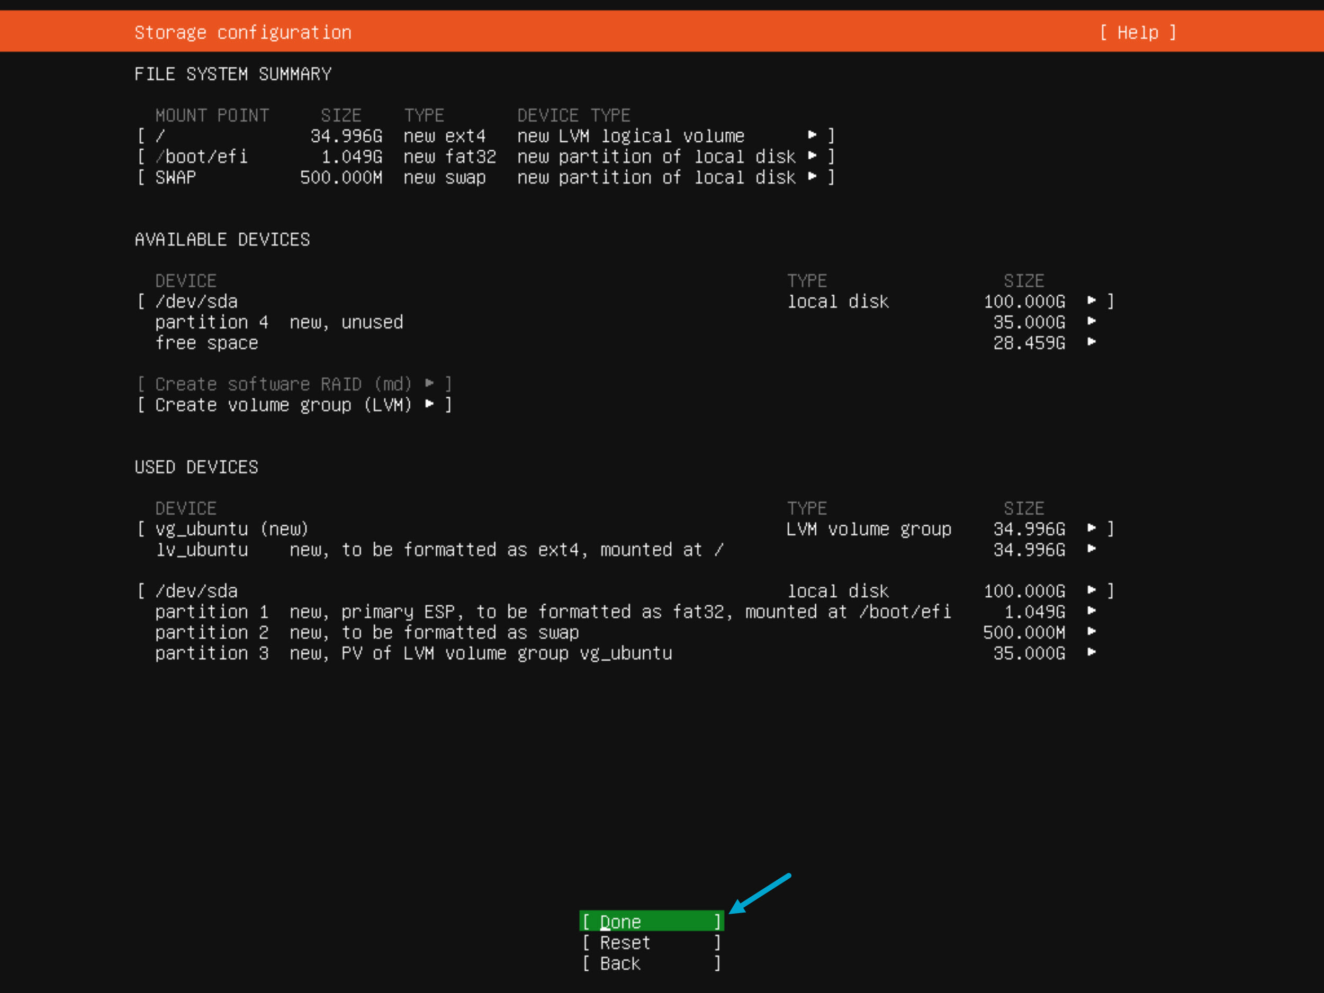Viewport: 1324px width, 993px height.
Task: Click arrow beside partition 3 LVM PV
Action: (x=1091, y=653)
